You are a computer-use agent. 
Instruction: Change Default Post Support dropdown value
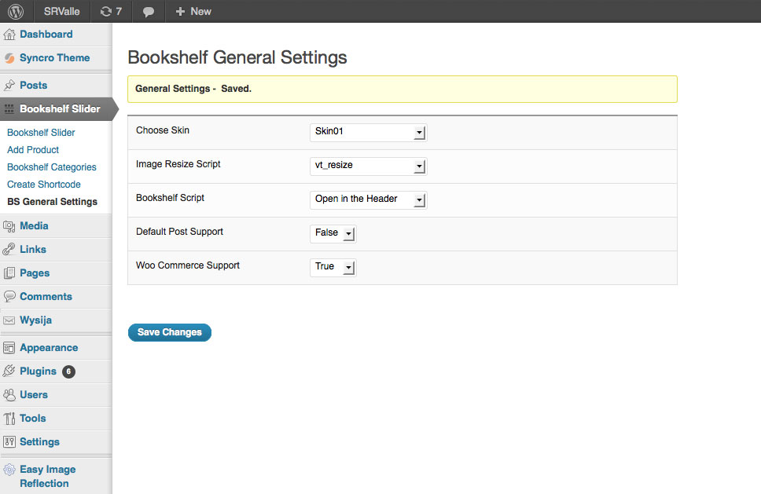tap(333, 233)
